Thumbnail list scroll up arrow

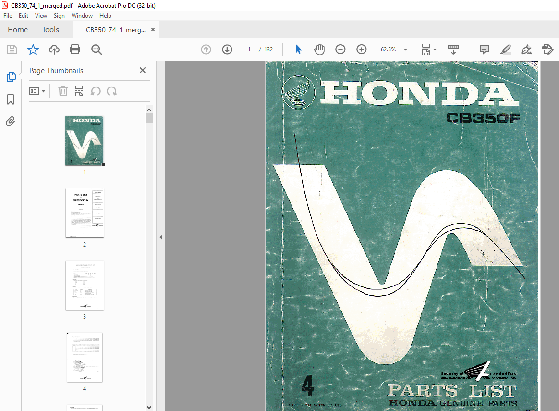pyautogui.click(x=149, y=110)
